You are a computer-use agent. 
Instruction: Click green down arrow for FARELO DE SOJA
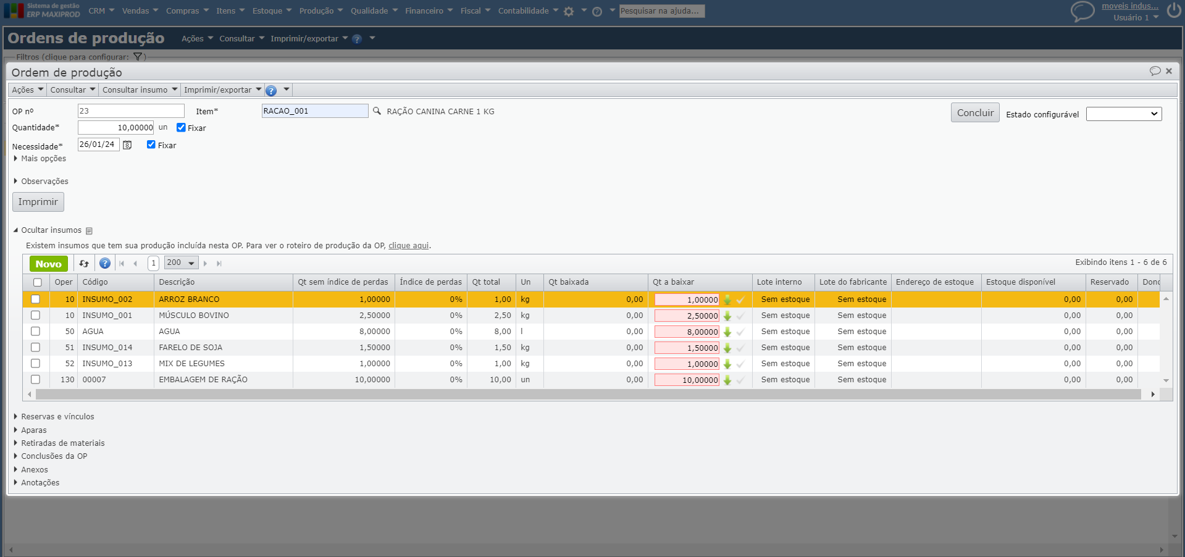(727, 348)
